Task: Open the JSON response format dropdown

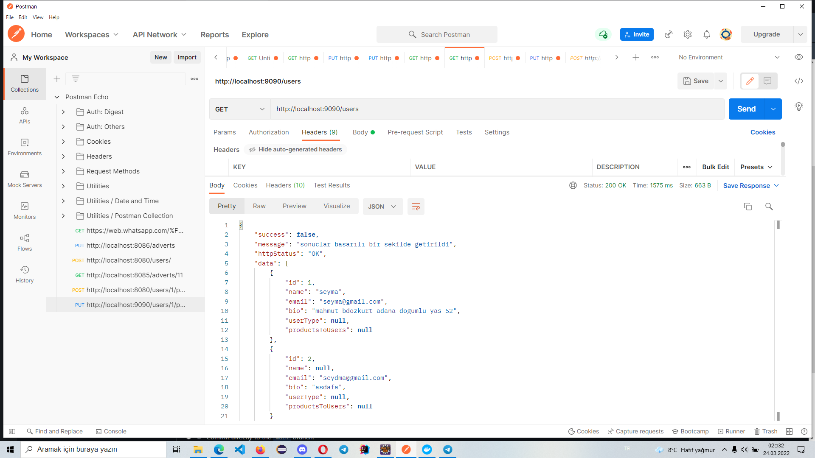Action: (382, 207)
